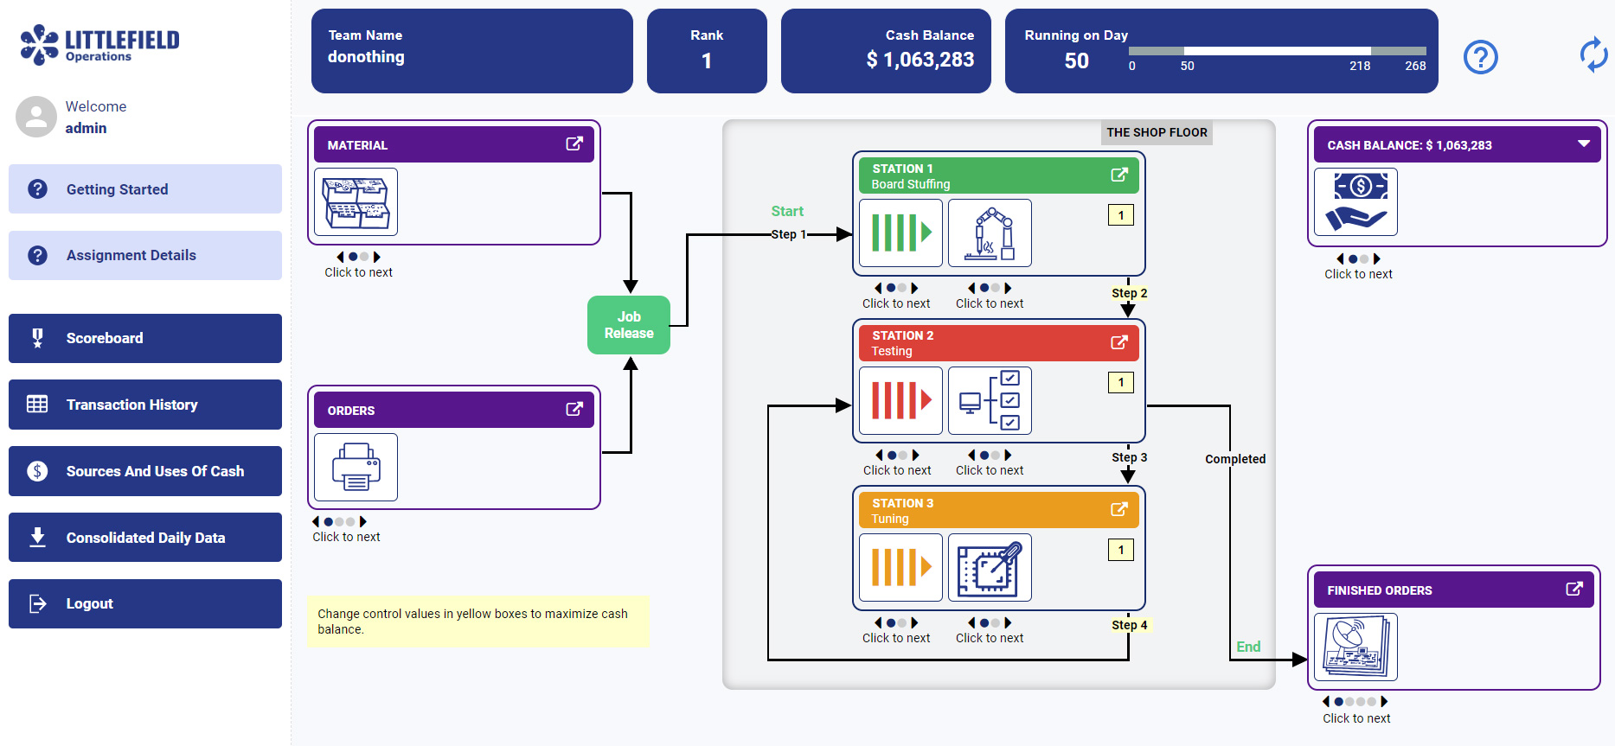Click the Team Name donothing card

pyautogui.click(x=472, y=51)
